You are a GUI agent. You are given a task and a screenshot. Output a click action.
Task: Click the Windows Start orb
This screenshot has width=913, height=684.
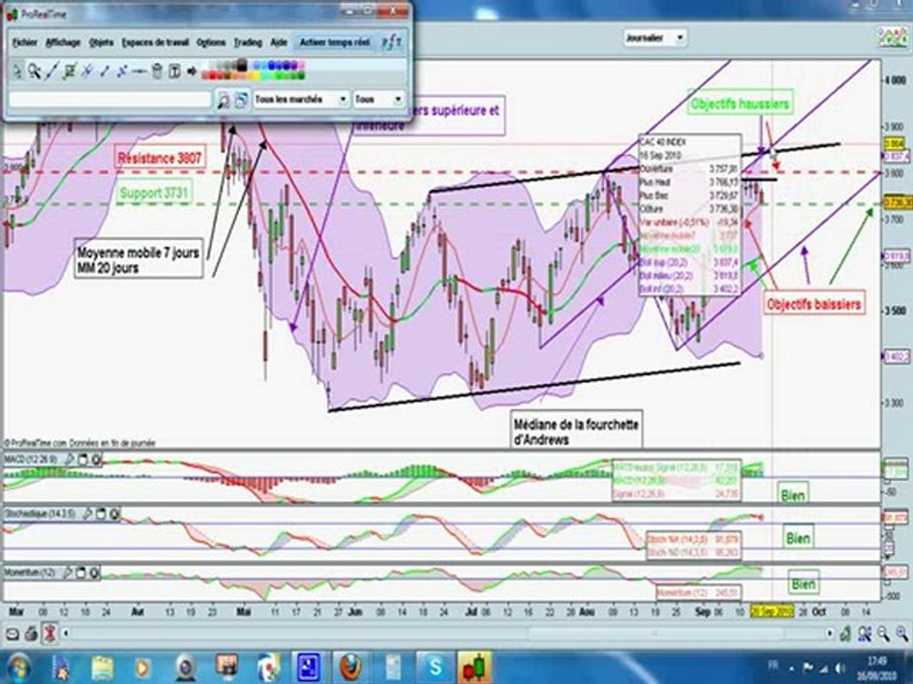18,667
